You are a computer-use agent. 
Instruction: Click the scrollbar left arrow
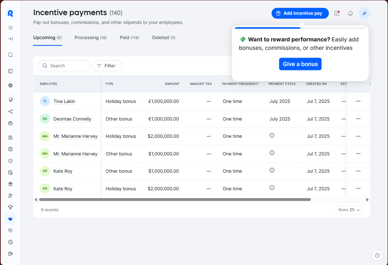click(x=36, y=199)
